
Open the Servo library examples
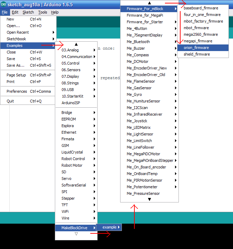tap(76, 179)
